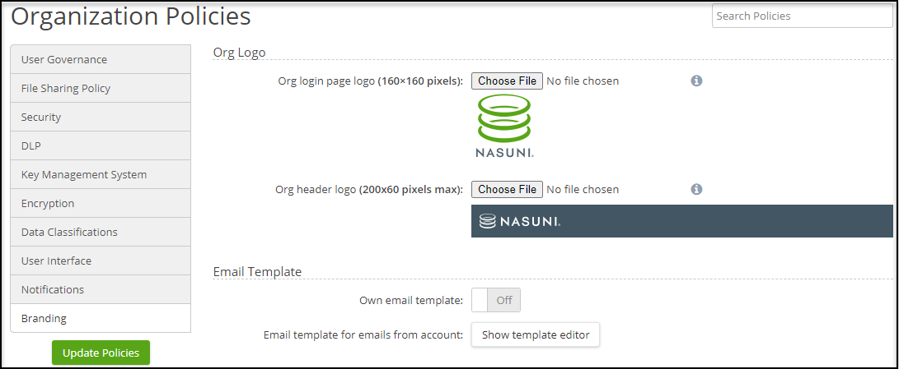The image size is (899, 369).
Task: Click the Search Policies input field
Action: tap(802, 16)
